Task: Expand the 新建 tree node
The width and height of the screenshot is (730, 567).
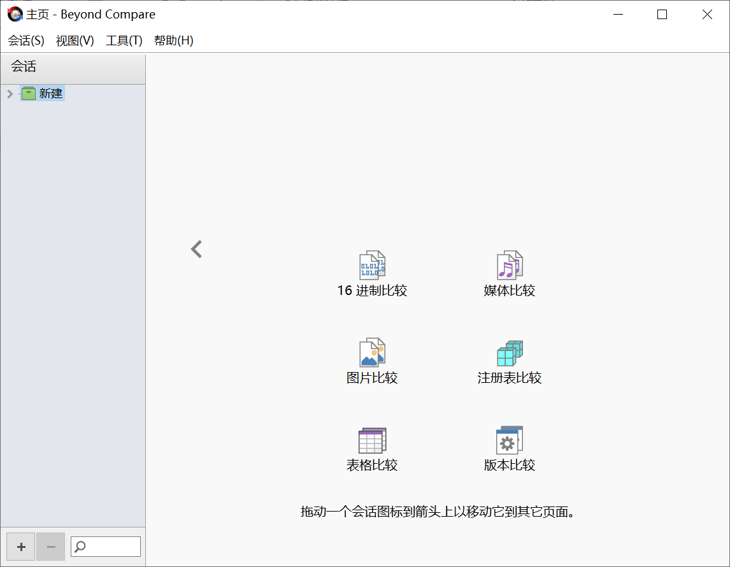Action: [10, 94]
